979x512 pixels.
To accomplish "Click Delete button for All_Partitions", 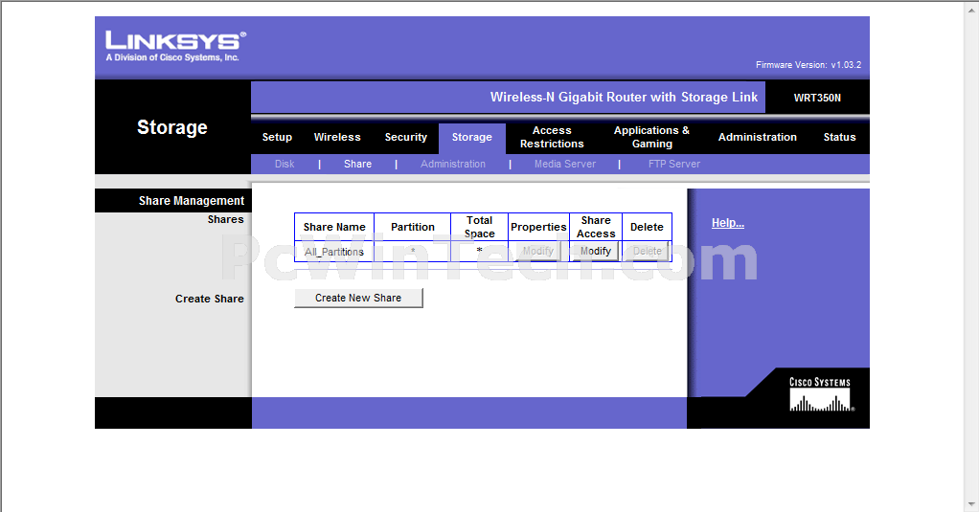I will point(647,251).
